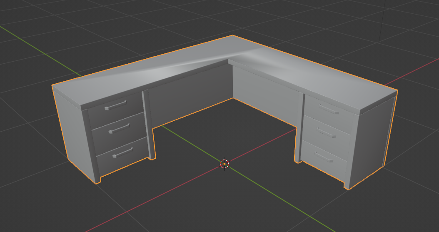Image resolution: width=439 pixels, height=232 pixels.
Task: Click the inner vertical divider of the right pedestal
Action: coord(299,128)
